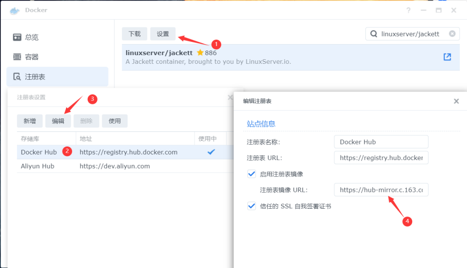Click the 注册表镜像 URL input field
The width and height of the screenshot is (467, 268).
click(381, 190)
